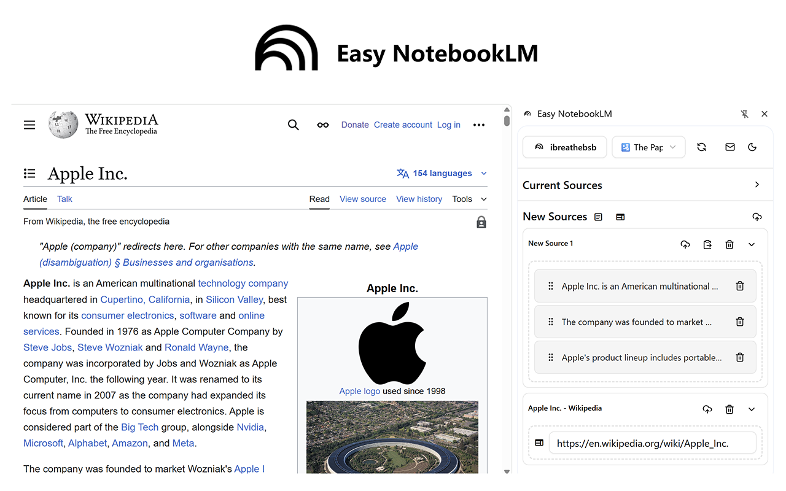Delete the 'Apple Inc. - Wikipedia' source
This screenshot has width=786, height=491.
point(730,409)
